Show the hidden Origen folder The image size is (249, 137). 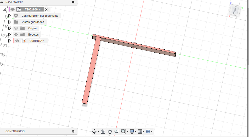tap(16, 28)
